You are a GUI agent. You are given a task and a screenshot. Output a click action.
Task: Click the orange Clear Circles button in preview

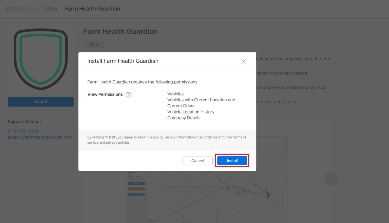[137, 189]
